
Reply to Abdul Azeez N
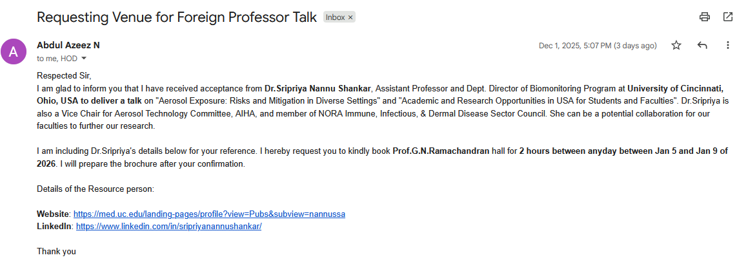702,45
